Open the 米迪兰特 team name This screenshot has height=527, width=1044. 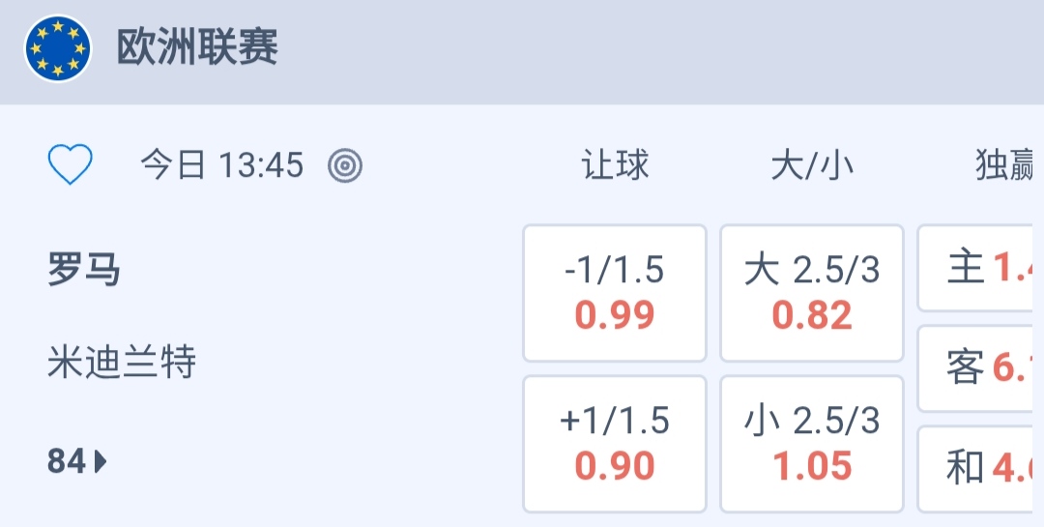[x=122, y=363]
